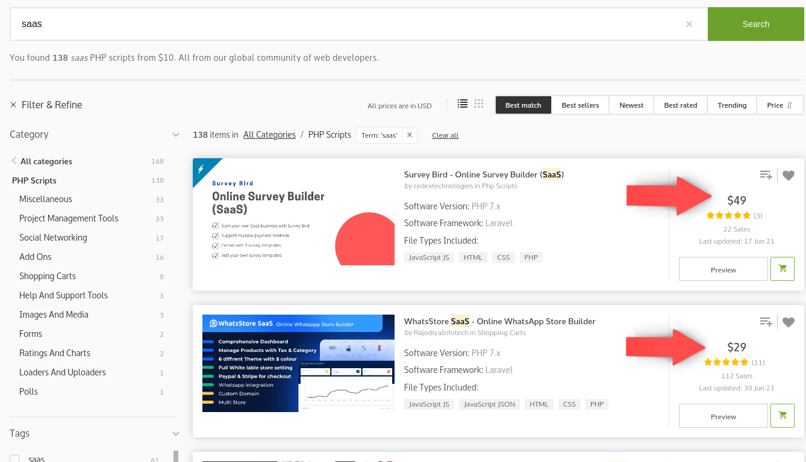806x462 pixels.
Task: Select the PHP Scripts category
Action: coord(34,180)
